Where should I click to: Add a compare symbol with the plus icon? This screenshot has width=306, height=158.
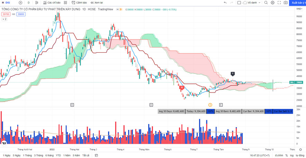pos(20,2)
